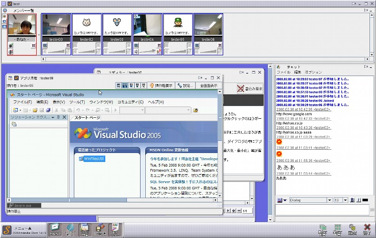Viewport: 376px width, 238px height.
Task: Open the second wide combo box in Visual Studio toolbar
Action: 168,110
